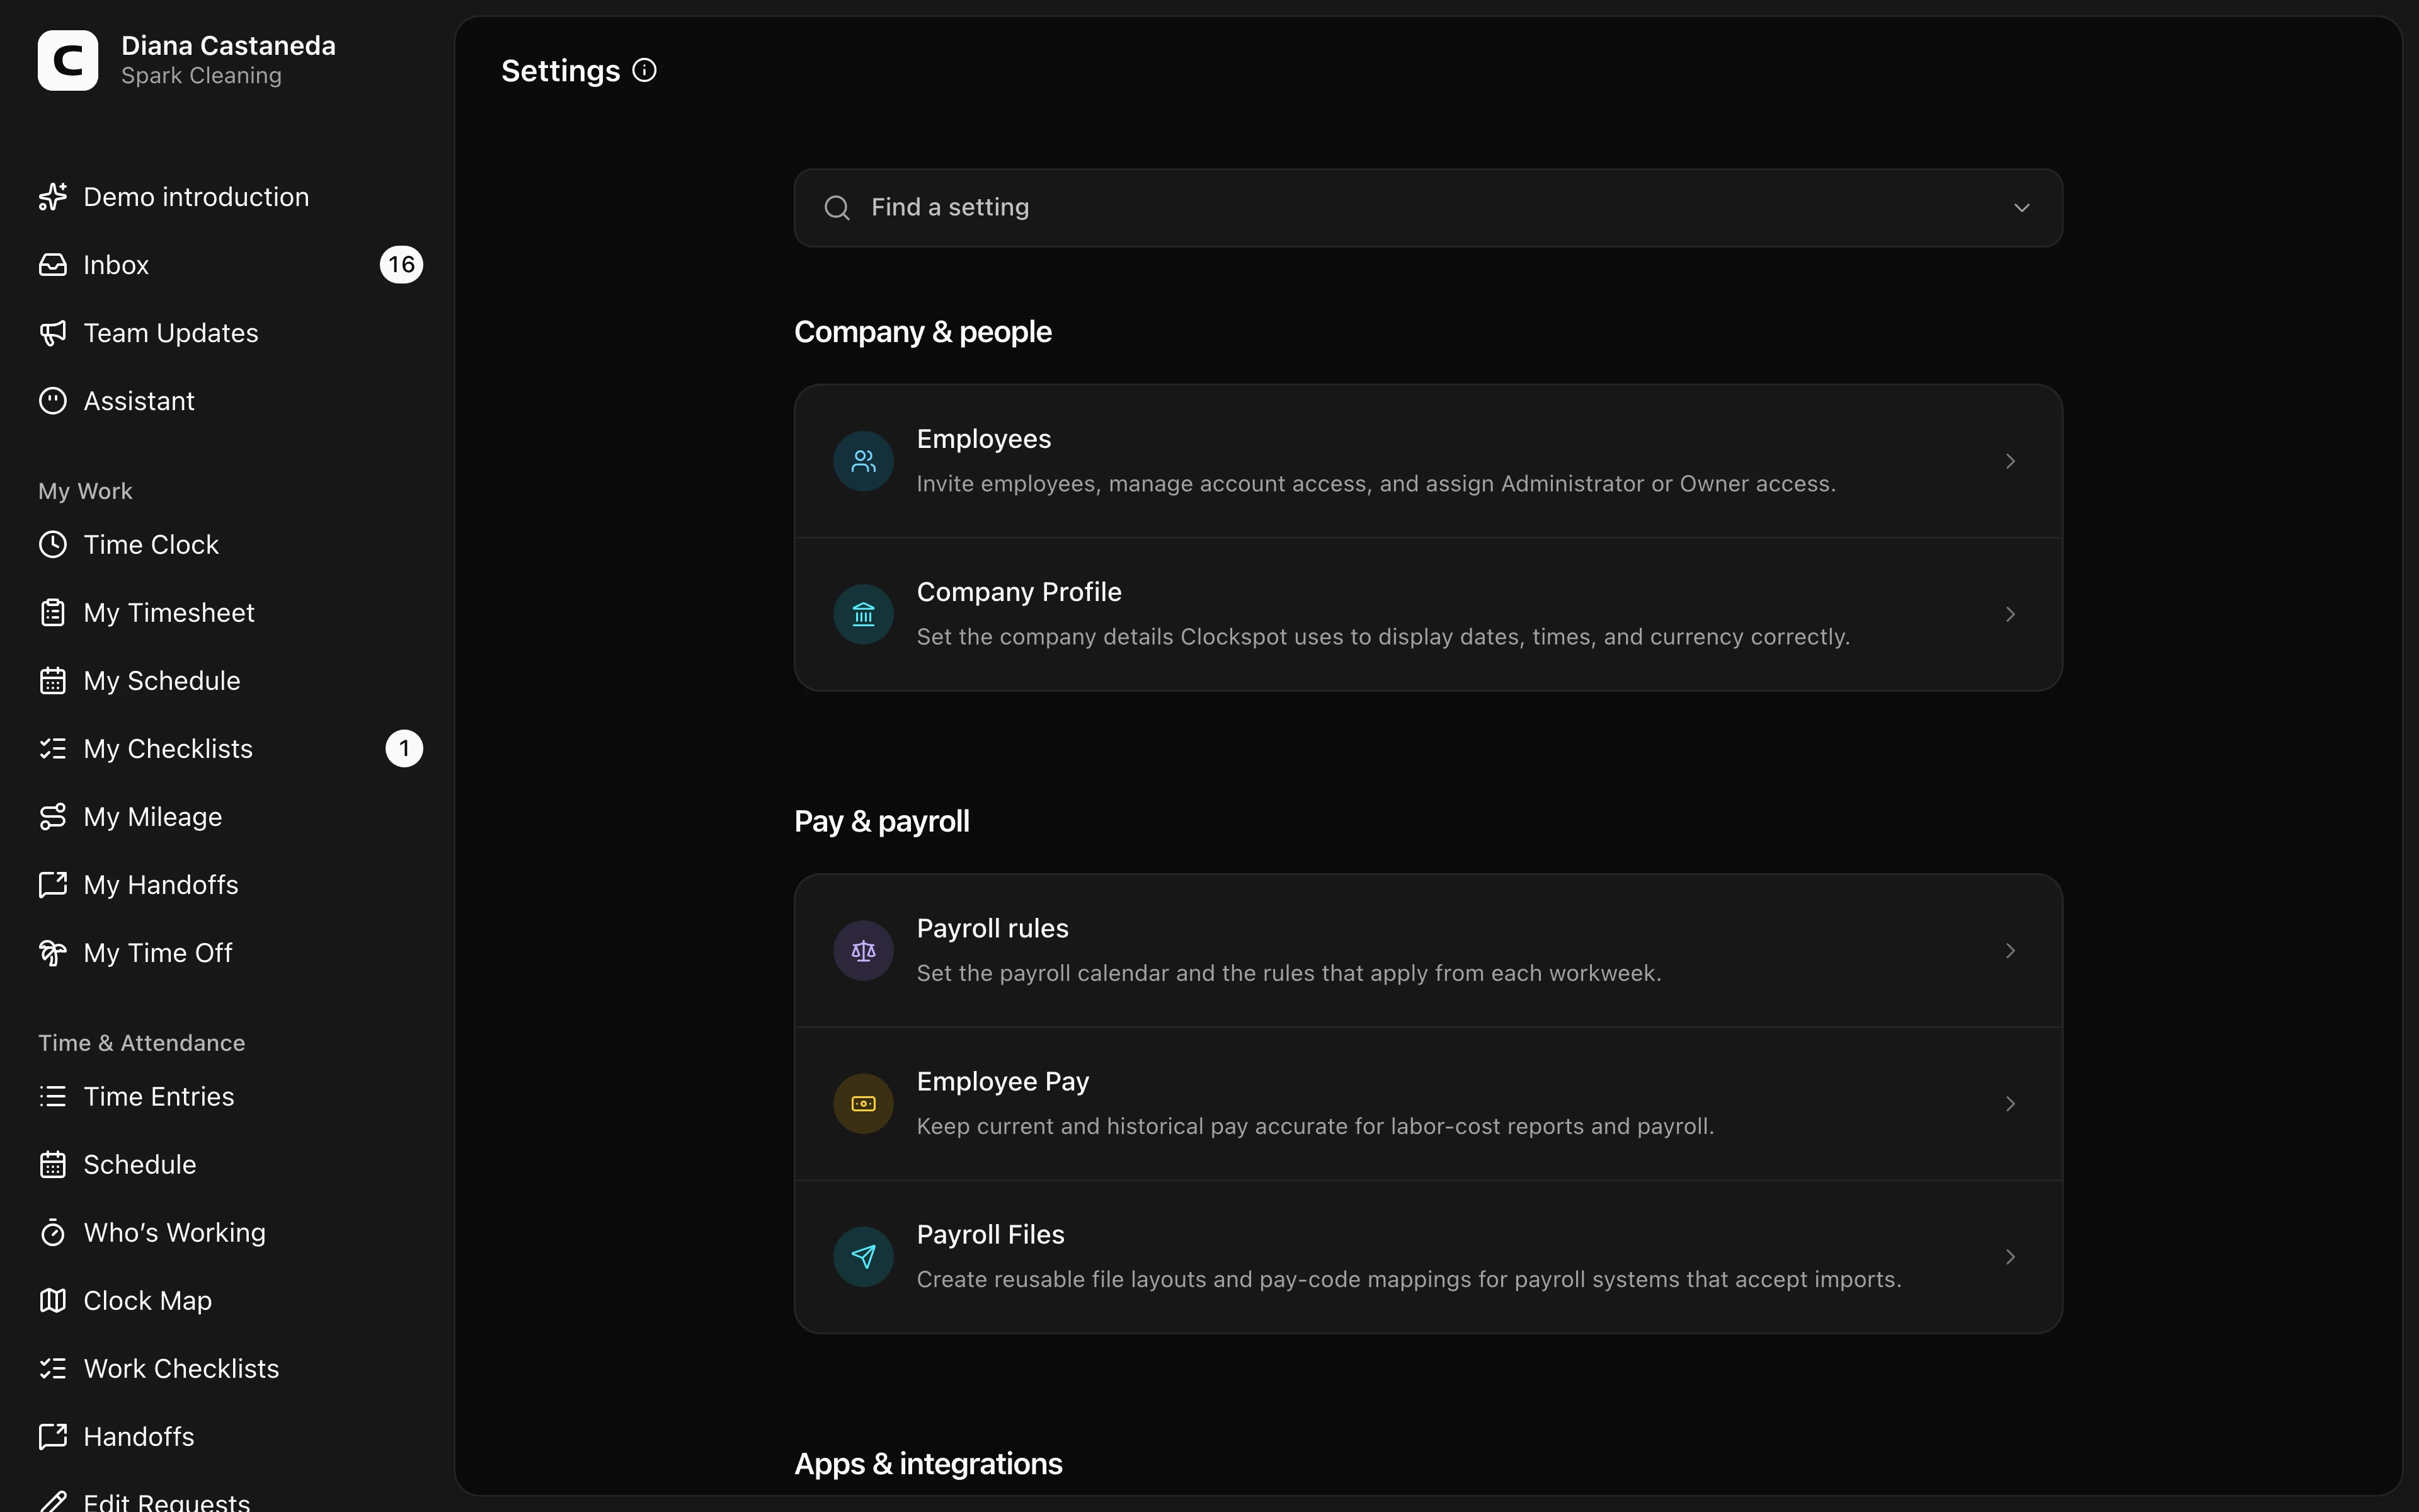This screenshot has width=2419, height=1512.
Task: Click the My Checklists 1 badge
Action: pyautogui.click(x=404, y=749)
